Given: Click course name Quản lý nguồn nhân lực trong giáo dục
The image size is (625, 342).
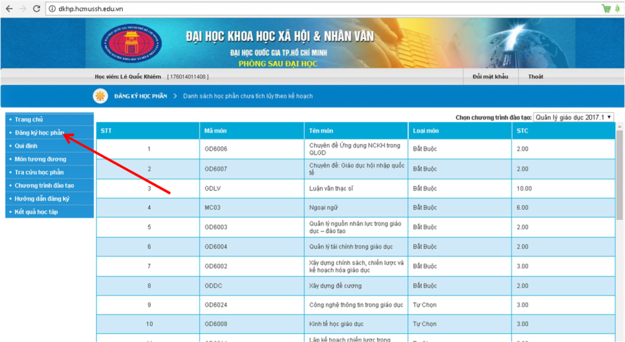Looking at the screenshot, I should 355,227.
